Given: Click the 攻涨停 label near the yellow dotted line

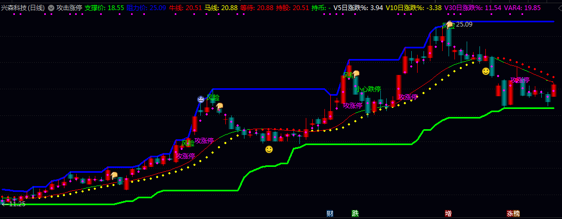Looking at the screenshot, I should click(408, 97).
